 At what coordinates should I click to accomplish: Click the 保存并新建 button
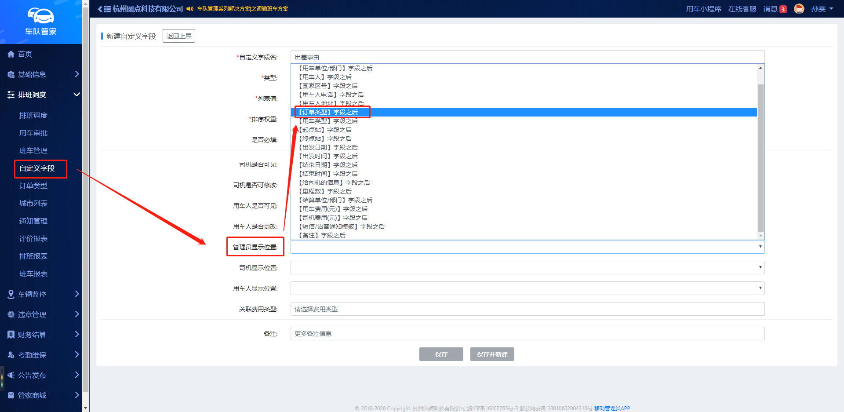coord(492,354)
